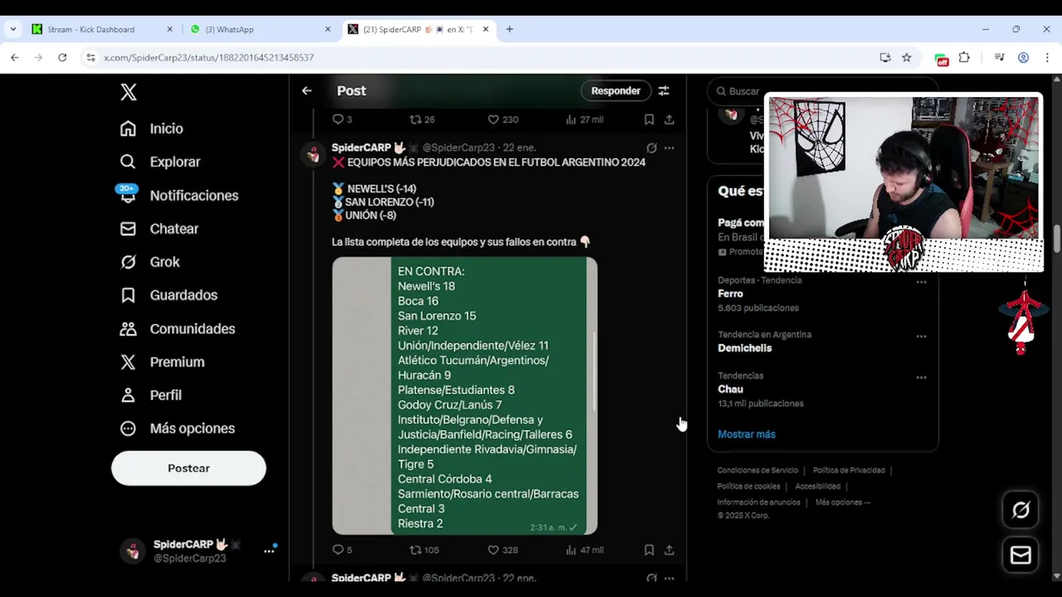This screenshot has width=1062, height=597.
Task: Open Política de cookies link
Action: [748, 486]
